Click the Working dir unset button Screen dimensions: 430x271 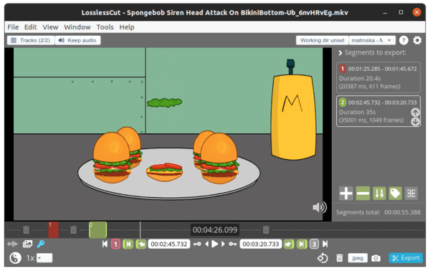point(322,40)
